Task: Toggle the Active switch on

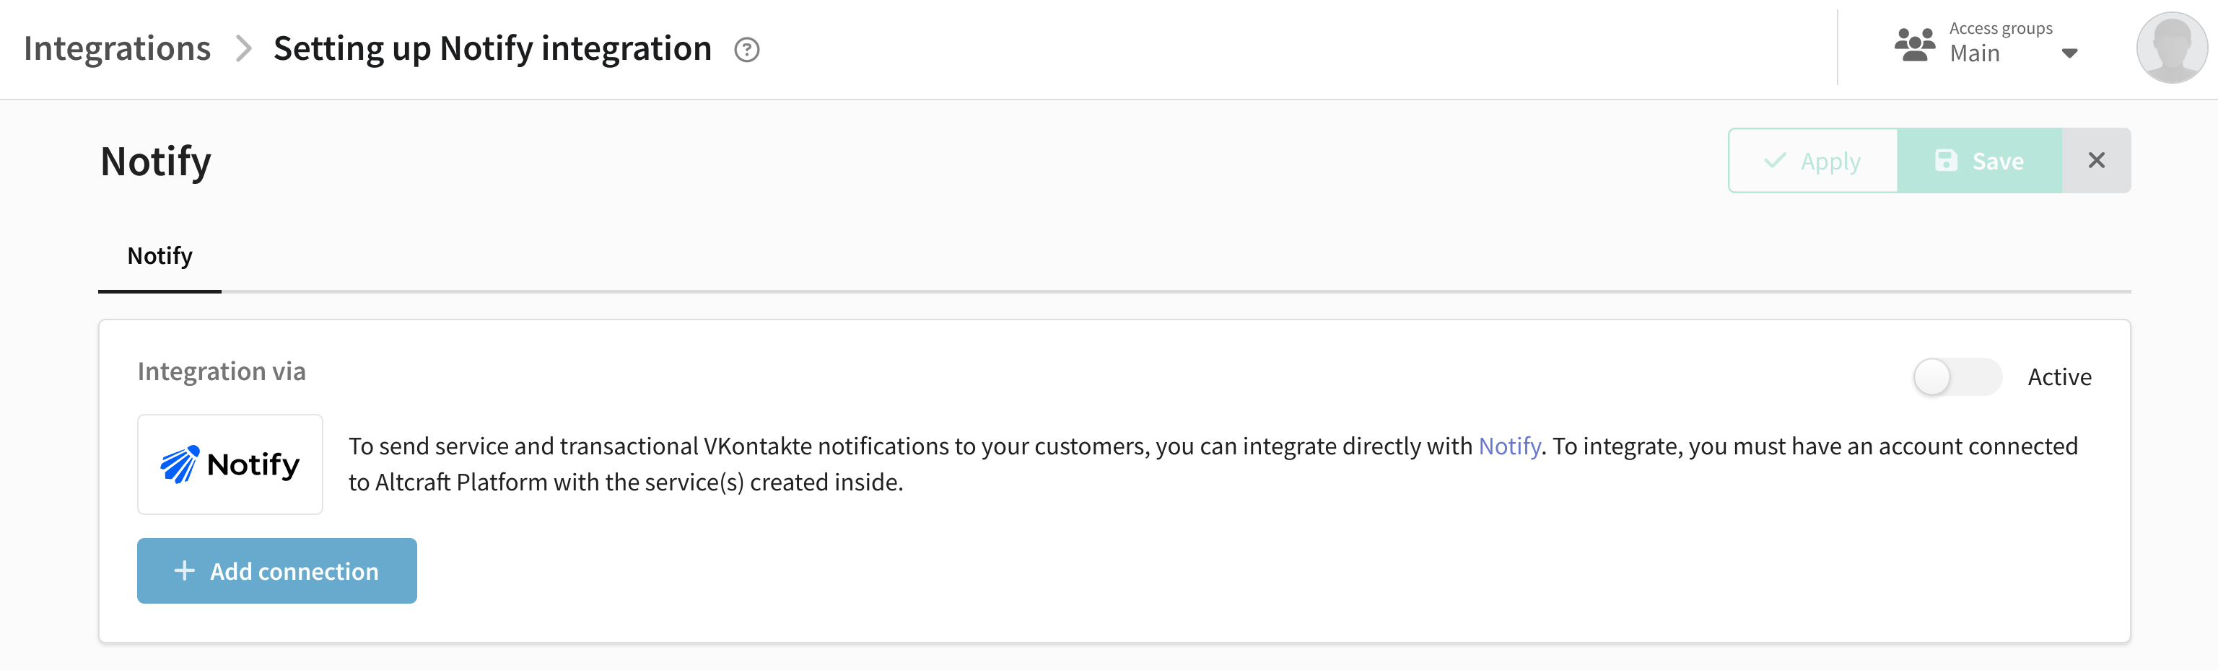Action: [1957, 376]
